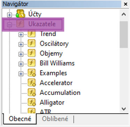
Task: Click the Objemy folder icon
Action: click(x=31, y=53)
